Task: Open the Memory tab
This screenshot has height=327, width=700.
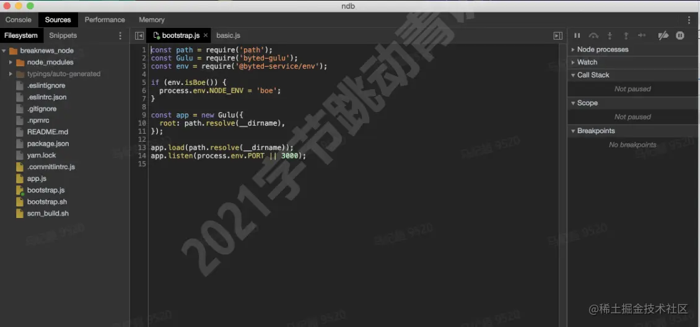Action: coord(151,20)
